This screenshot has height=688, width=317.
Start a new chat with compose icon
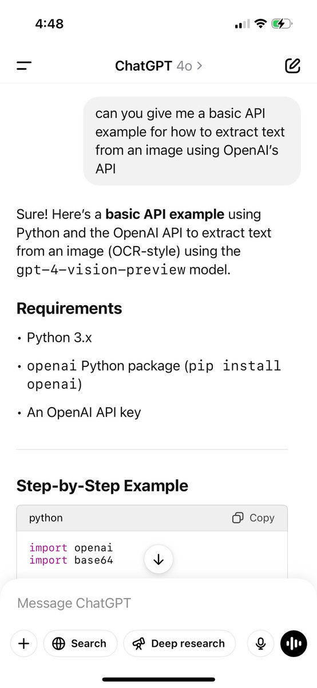[292, 66]
